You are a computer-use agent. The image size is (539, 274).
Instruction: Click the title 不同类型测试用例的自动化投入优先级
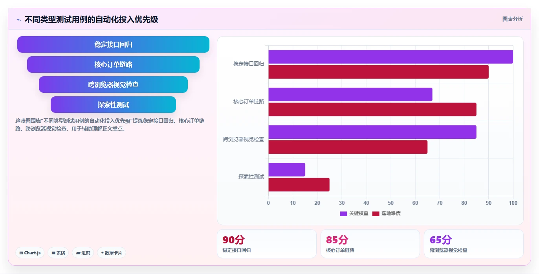click(x=91, y=19)
